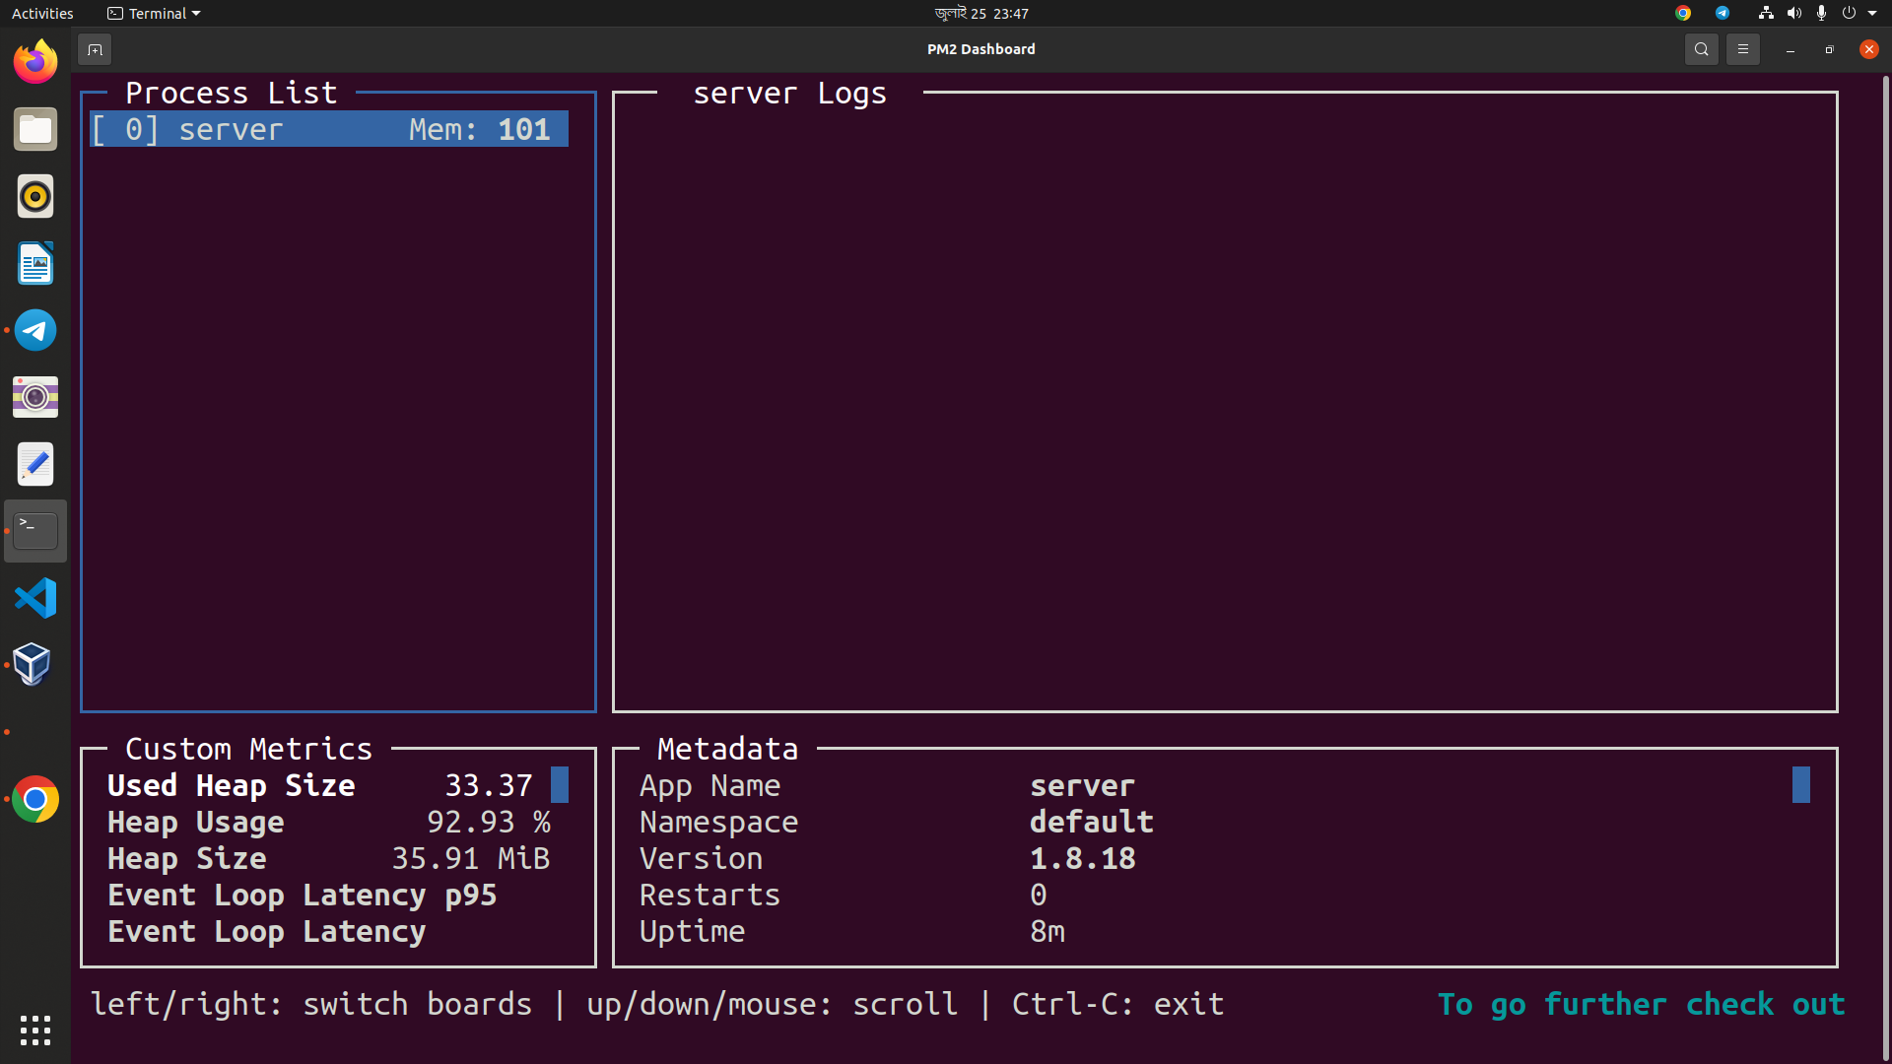The height and width of the screenshot is (1064, 1892).
Task: Click the default namespace value
Action: point(1092,822)
